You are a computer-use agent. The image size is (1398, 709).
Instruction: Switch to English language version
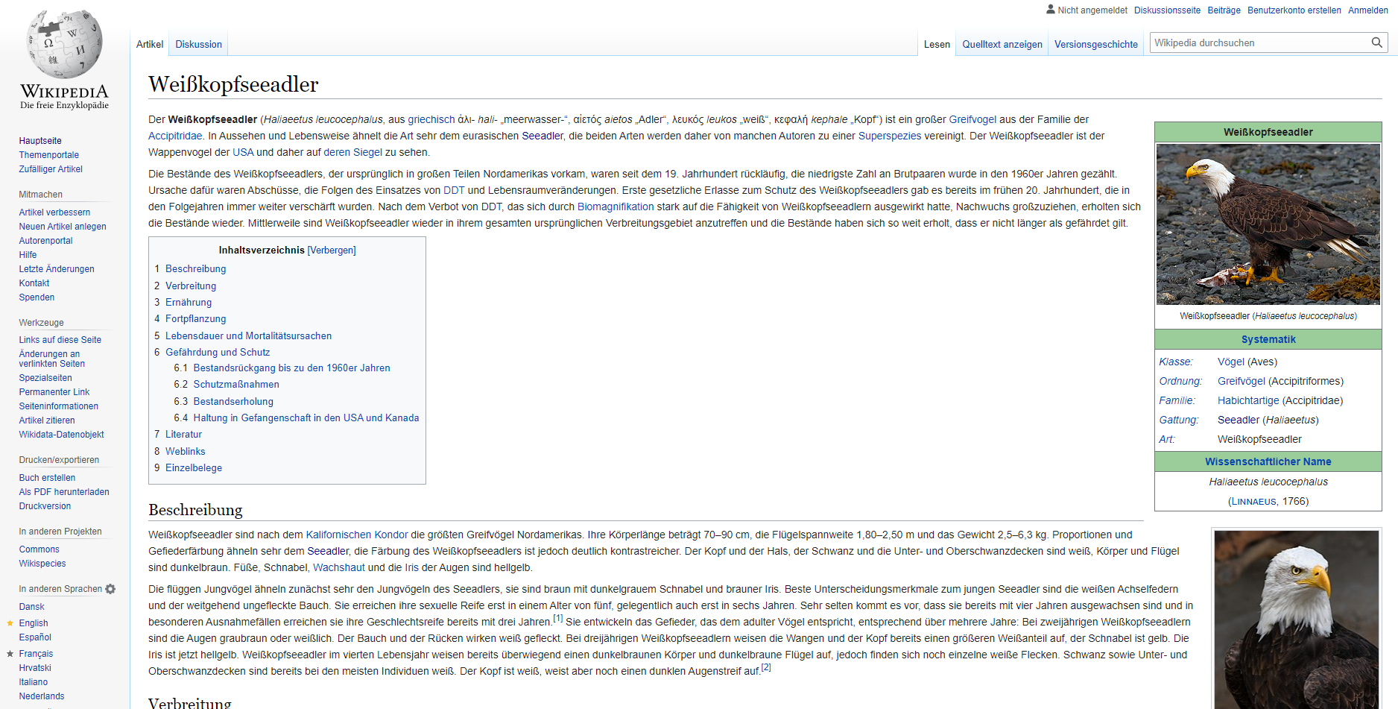tap(34, 623)
